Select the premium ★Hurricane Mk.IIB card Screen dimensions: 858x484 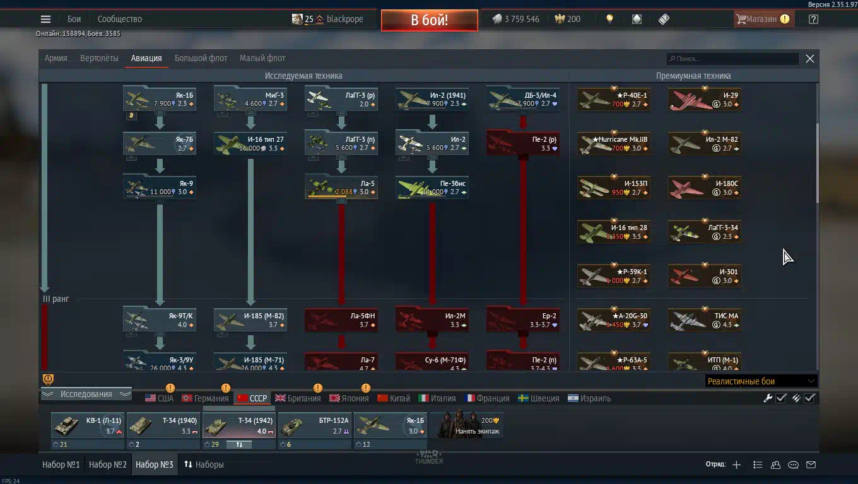pyautogui.click(x=614, y=143)
